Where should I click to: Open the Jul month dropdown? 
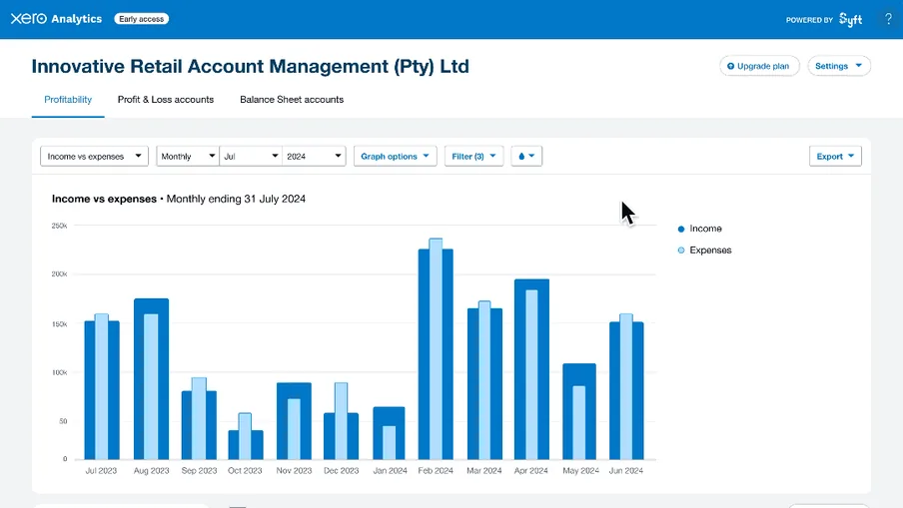[251, 156]
